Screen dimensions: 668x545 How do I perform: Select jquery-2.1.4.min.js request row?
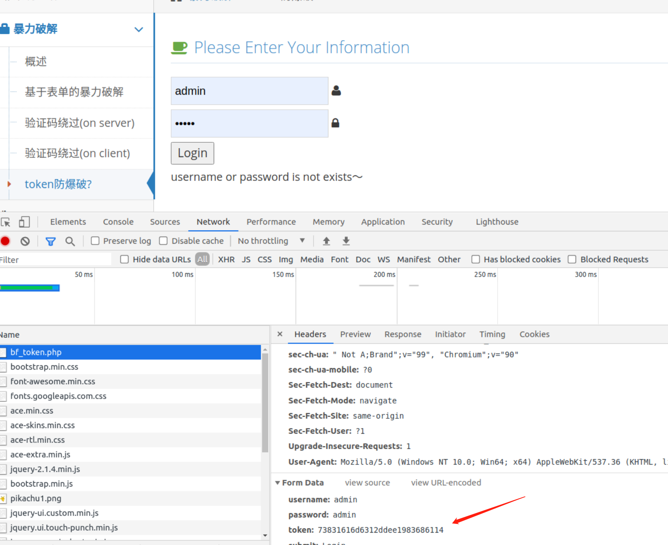131,469
